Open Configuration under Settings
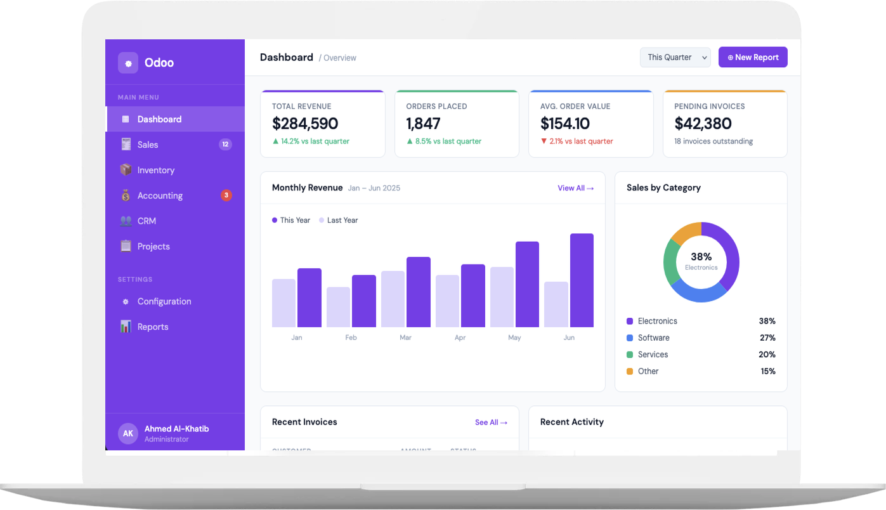886x510 pixels. click(175, 301)
